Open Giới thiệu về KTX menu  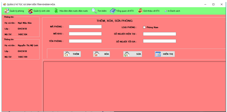pos(149,11)
